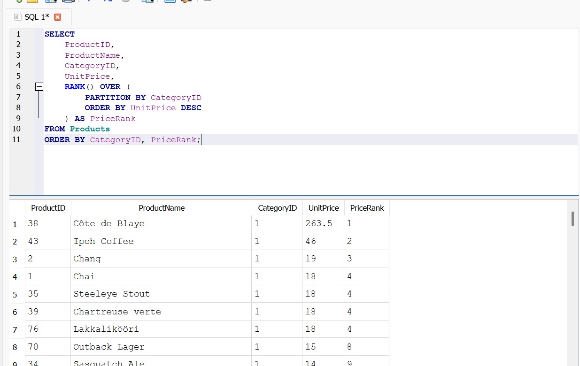Select ProductID cell 35
The height and width of the screenshot is (366, 580).
click(48, 294)
